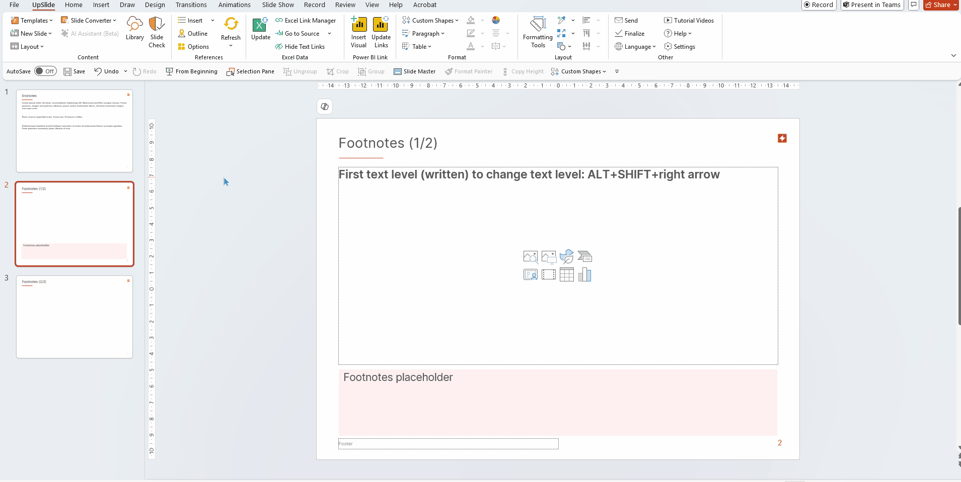Viewport: 961px width, 482px height.
Task: Open the Slide Show tab
Action: pos(278,5)
